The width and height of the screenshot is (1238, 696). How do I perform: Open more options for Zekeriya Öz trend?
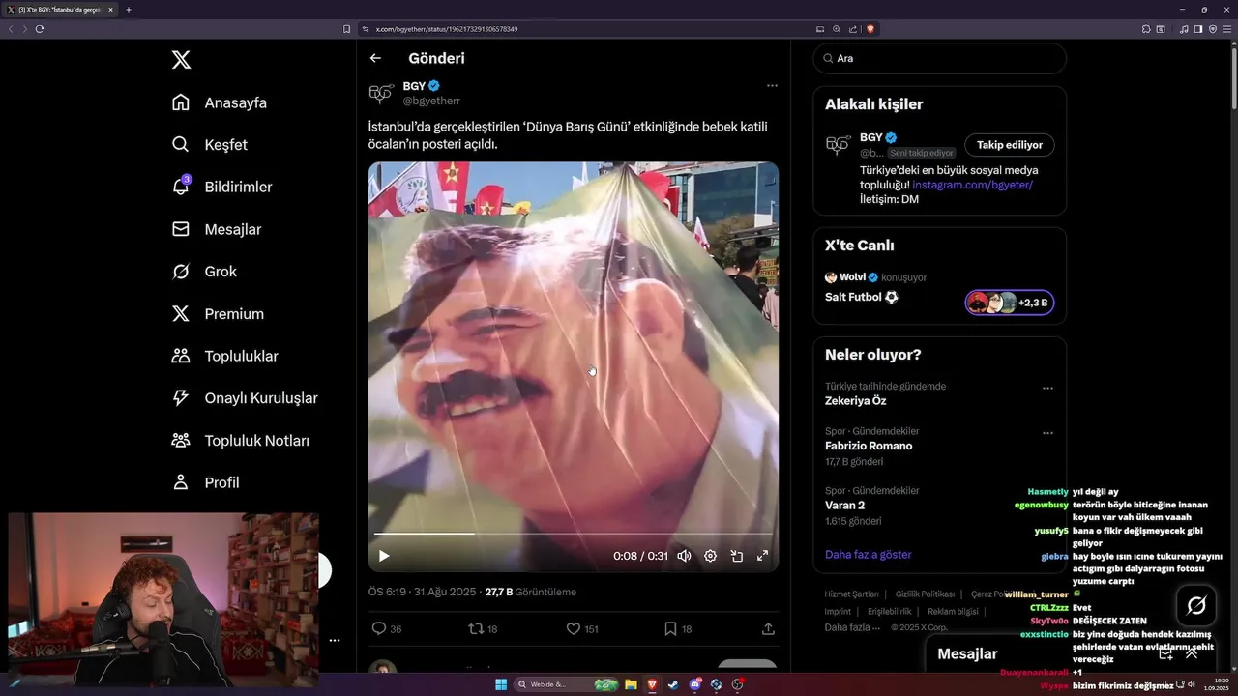[x=1047, y=389]
